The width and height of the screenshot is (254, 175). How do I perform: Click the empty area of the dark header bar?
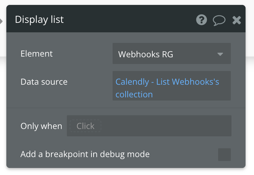129,19
